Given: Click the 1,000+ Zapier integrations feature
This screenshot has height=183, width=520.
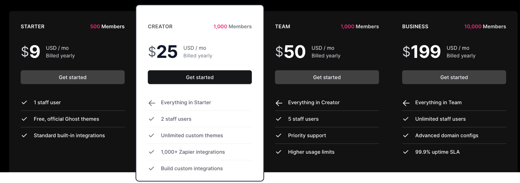Looking at the screenshot, I should click(193, 152).
